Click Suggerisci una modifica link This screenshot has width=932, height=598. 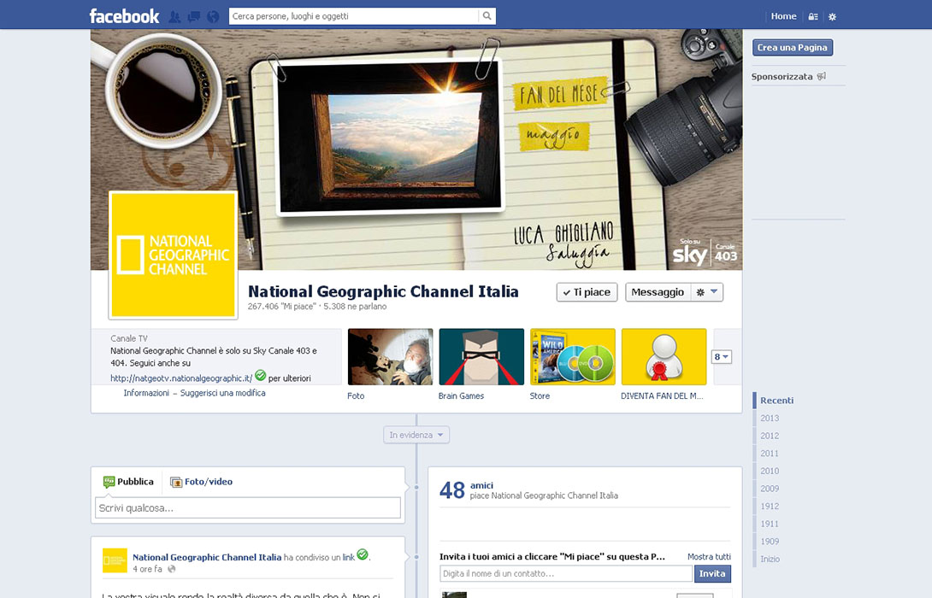[223, 393]
